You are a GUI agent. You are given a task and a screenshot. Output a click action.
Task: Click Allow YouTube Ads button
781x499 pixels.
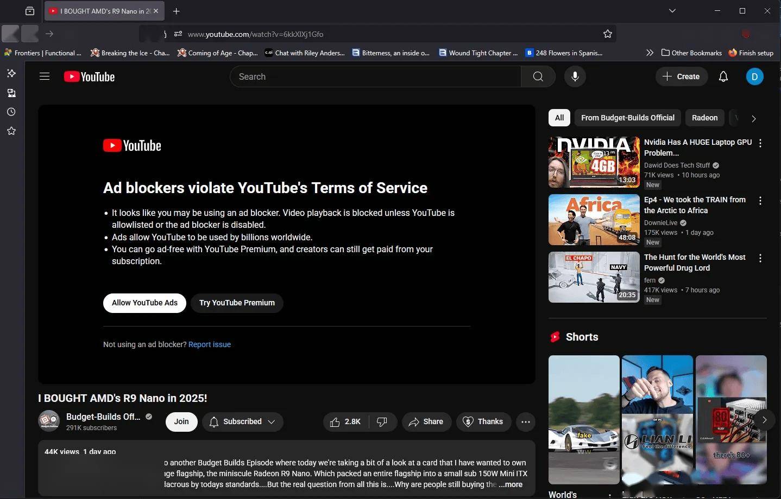tap(144, 303)
